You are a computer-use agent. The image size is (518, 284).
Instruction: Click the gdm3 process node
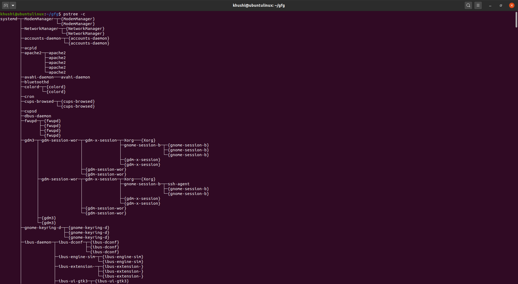(x=29, y=140)
